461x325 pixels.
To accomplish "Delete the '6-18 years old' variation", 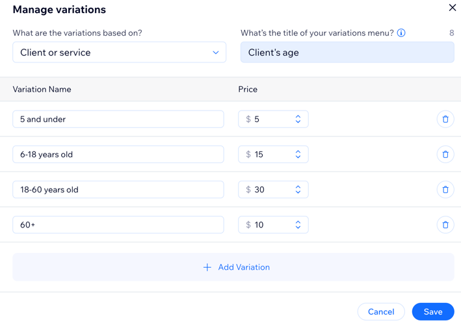I will coord(445,154).
